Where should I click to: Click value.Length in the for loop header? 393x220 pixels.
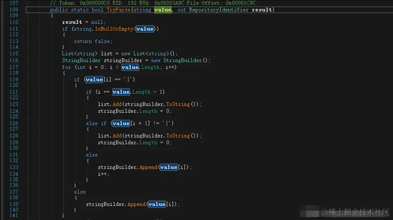coord(141,67)
